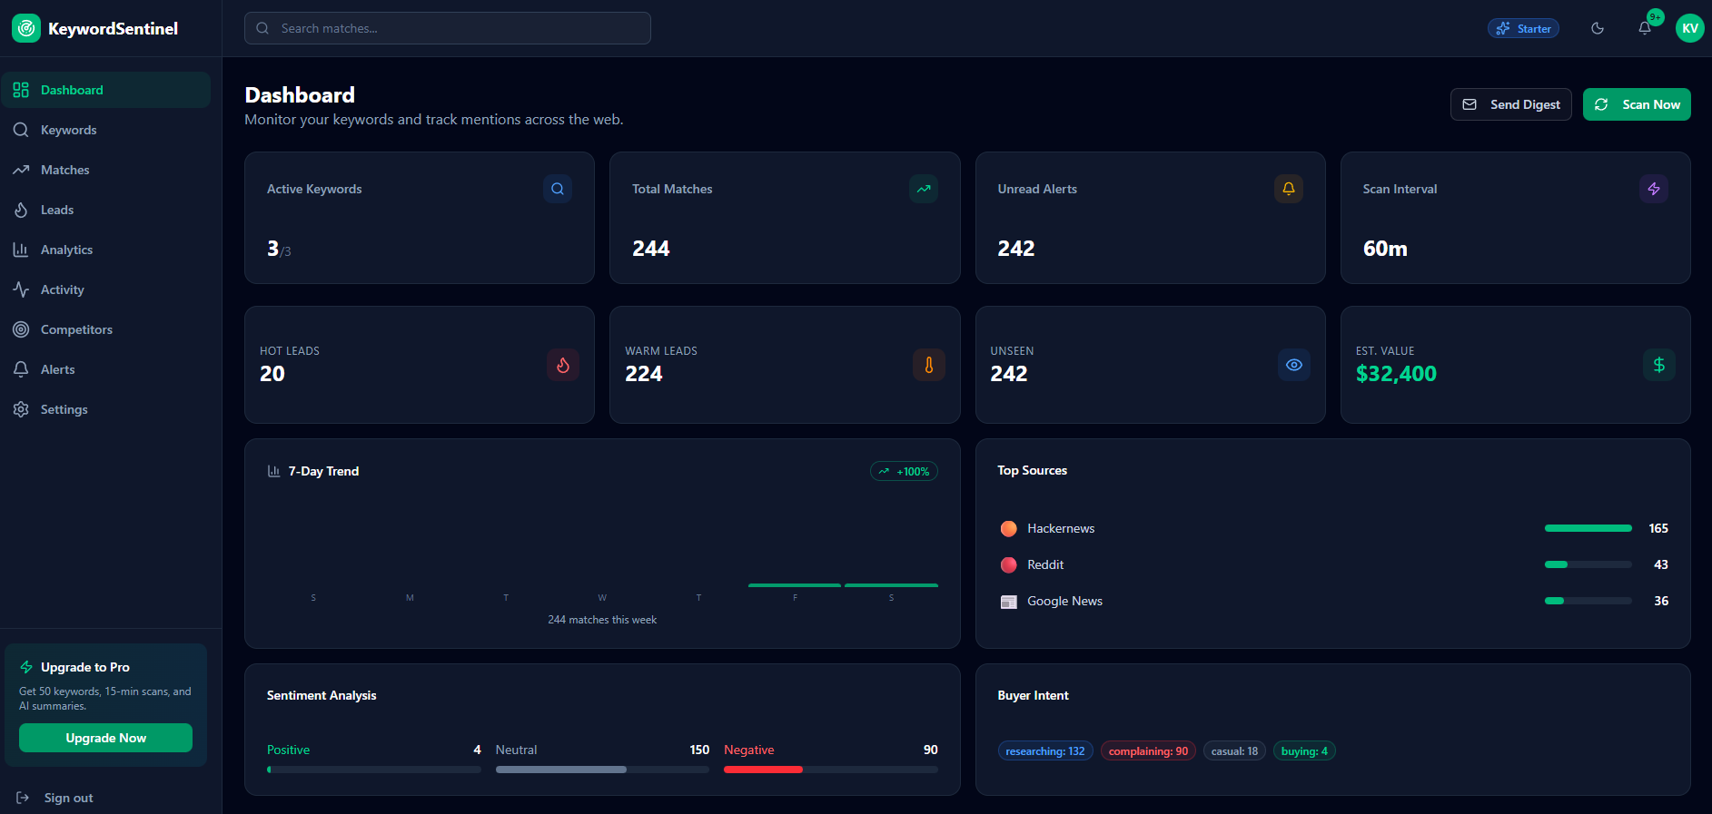This screenshot has width=1712, height=814.
Task: Click the +100% trend badge
Action: [904, 471]
